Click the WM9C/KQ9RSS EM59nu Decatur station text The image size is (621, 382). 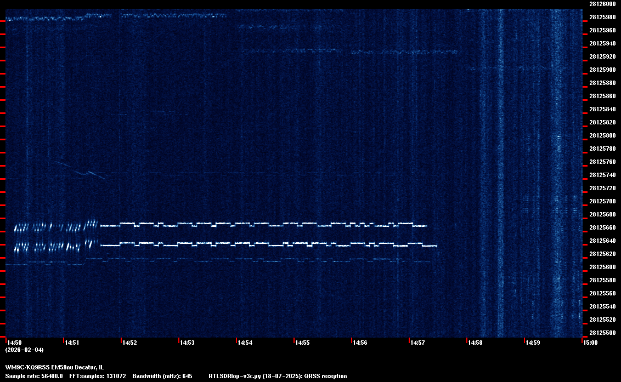coord(54,367)
